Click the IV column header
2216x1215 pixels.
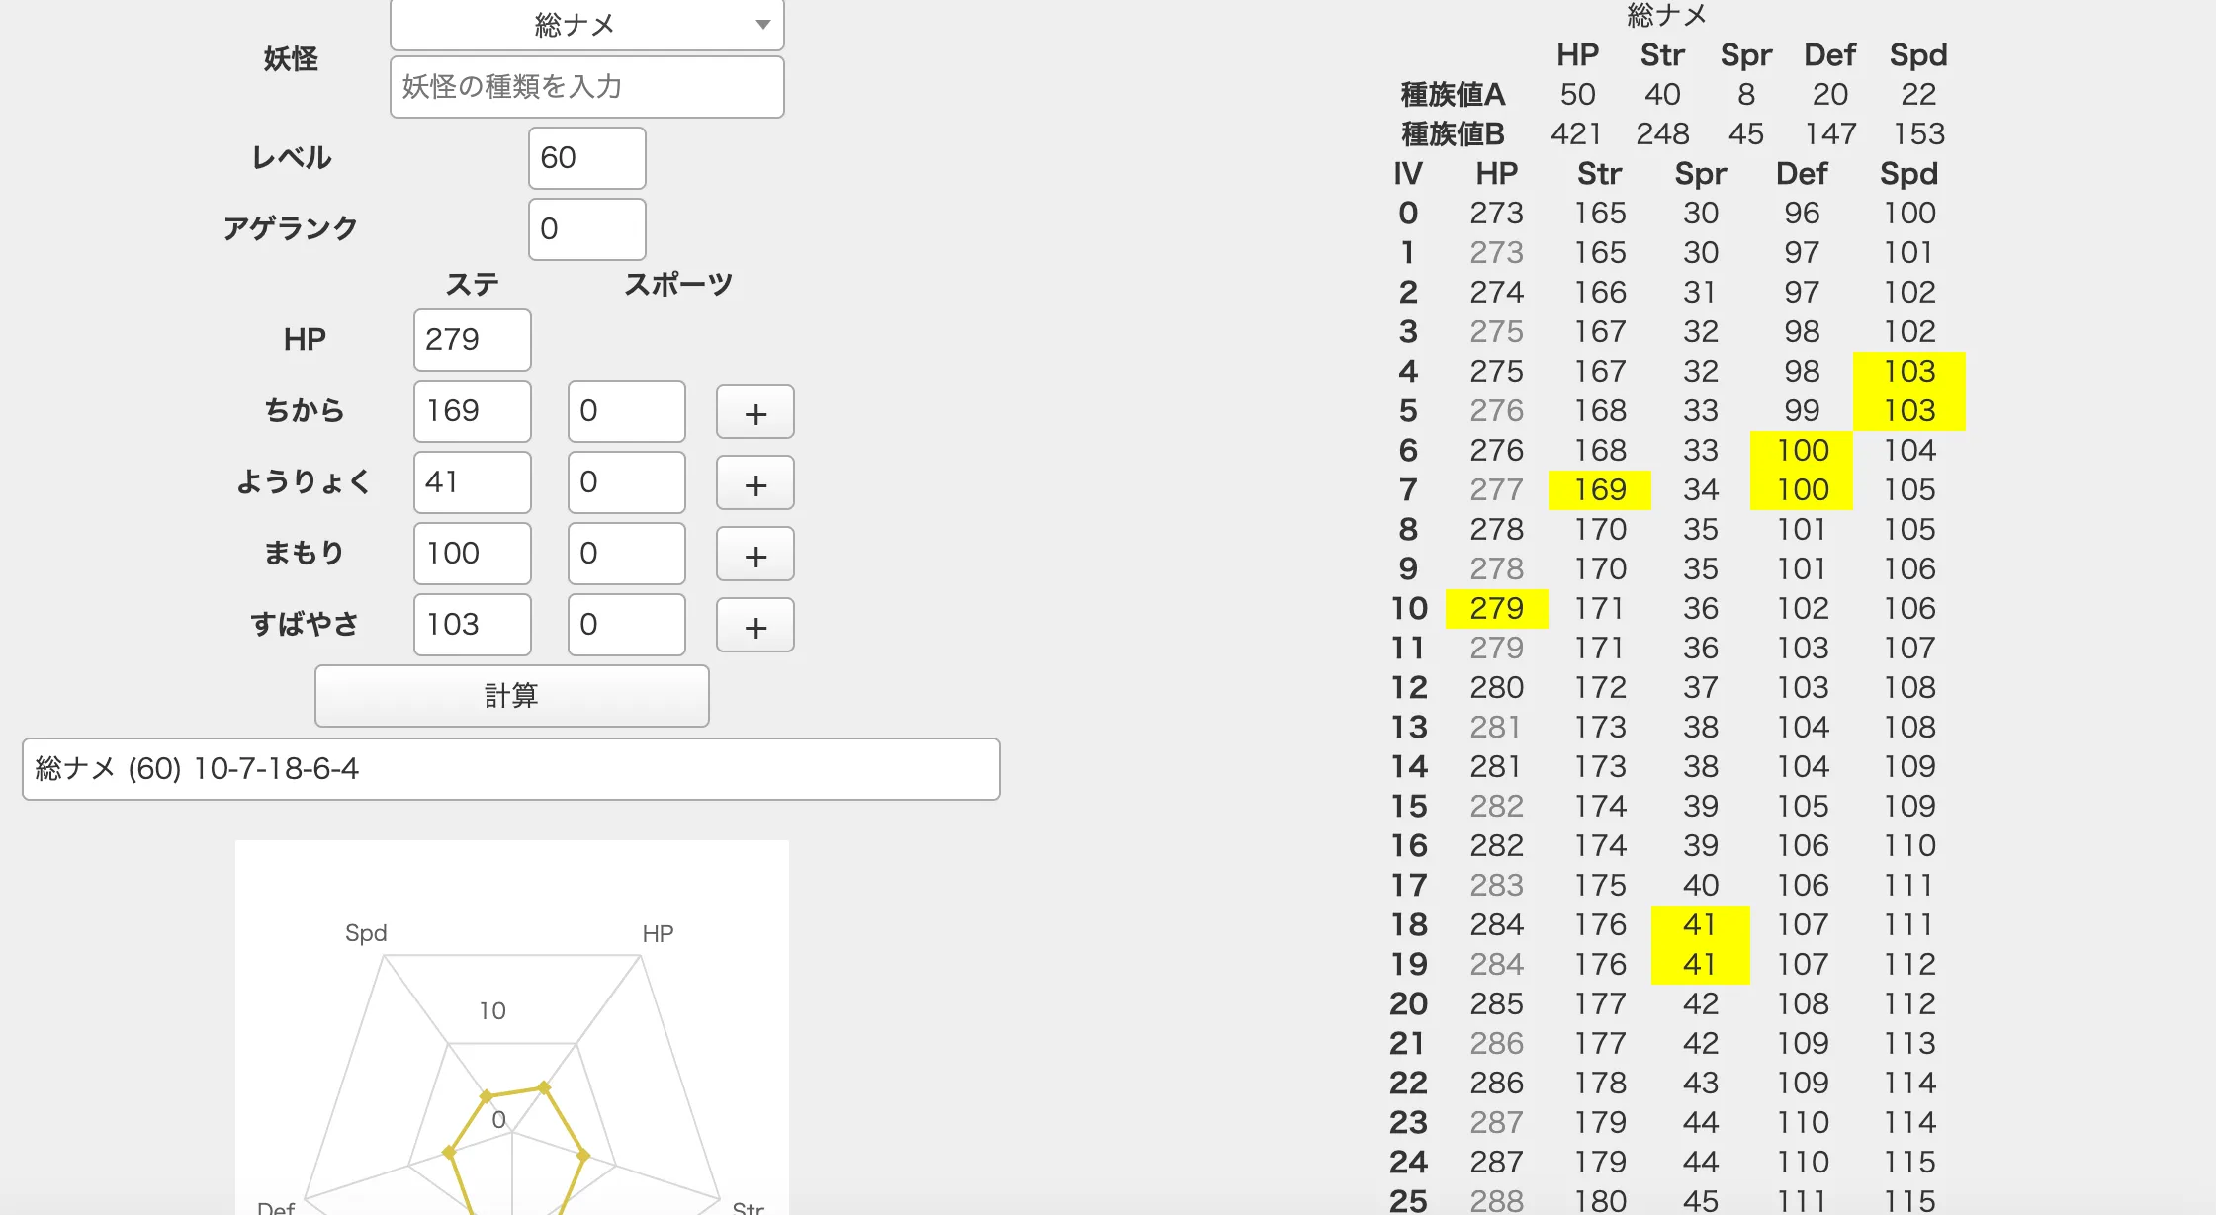(x=1408, y=174)
